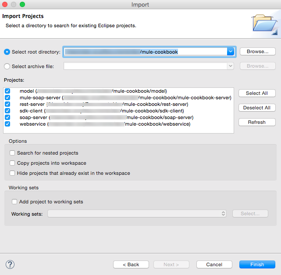281x275 pixels.
Task: Select the rest-server project row text
Action: coord(104,104)
